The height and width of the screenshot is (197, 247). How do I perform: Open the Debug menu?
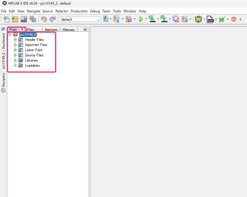click(x=95, y=11)
